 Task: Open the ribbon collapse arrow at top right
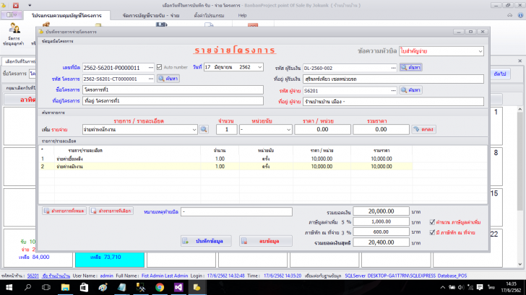click(x=509, y=15)
